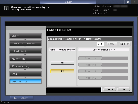Click the Perfect Forward Secrecy label
Viewport: 138px width, 104px height.
click(62, 50)
